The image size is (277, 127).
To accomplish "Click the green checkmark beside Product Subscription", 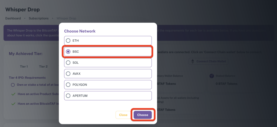I will [13, 94].
